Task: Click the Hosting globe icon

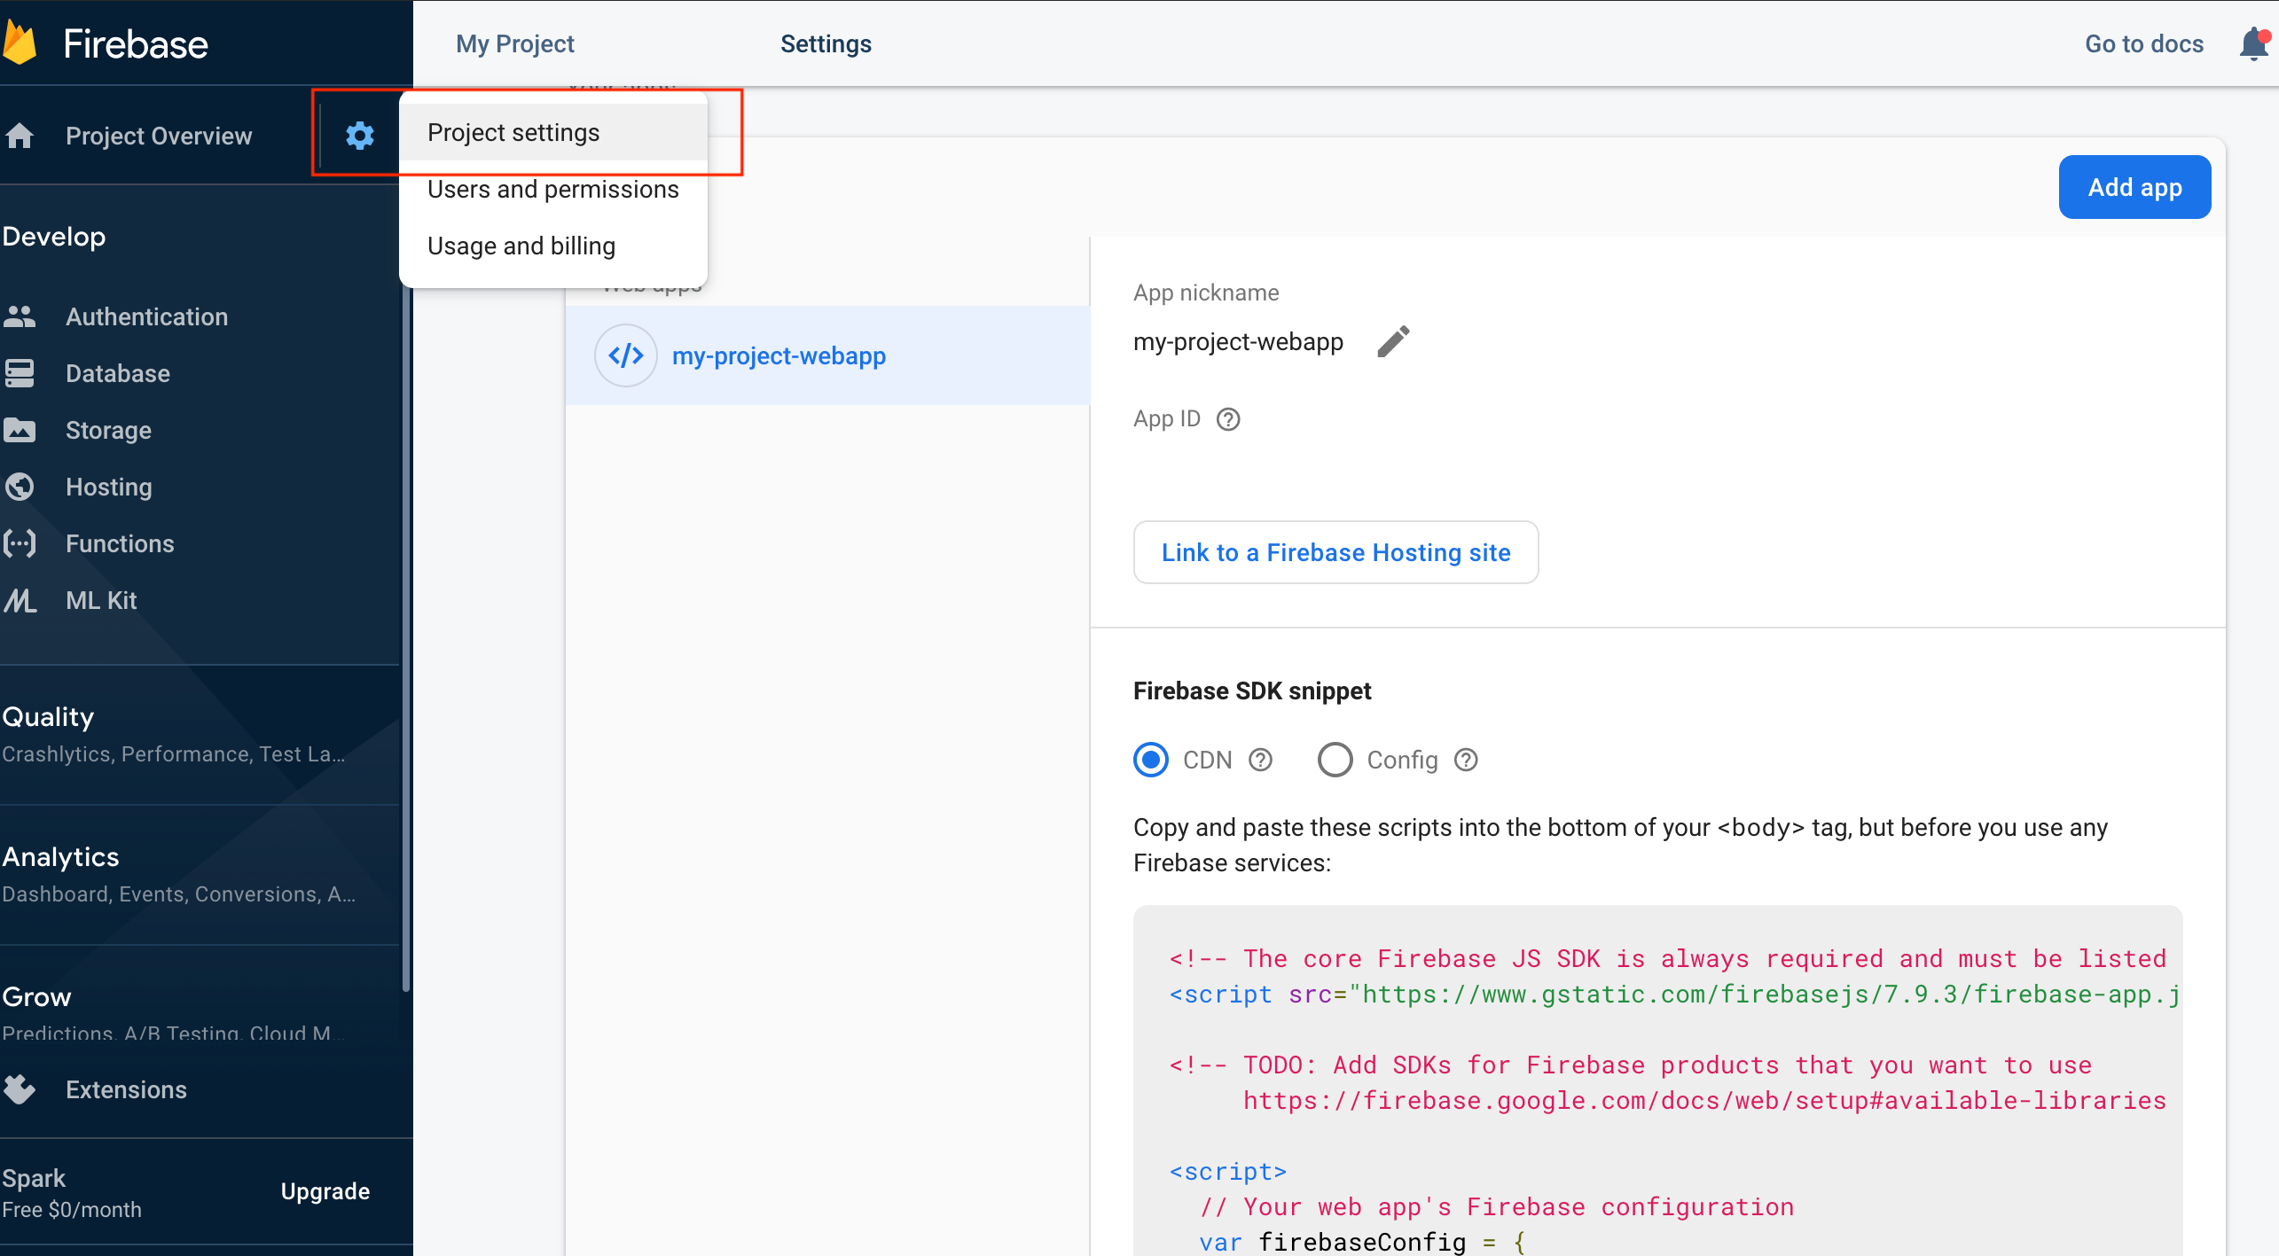Action: click(20, 487)
